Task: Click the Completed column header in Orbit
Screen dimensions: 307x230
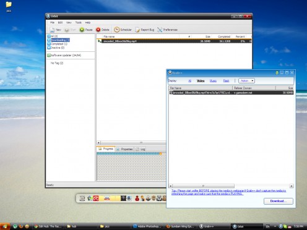Action: (x=222, y=36)
